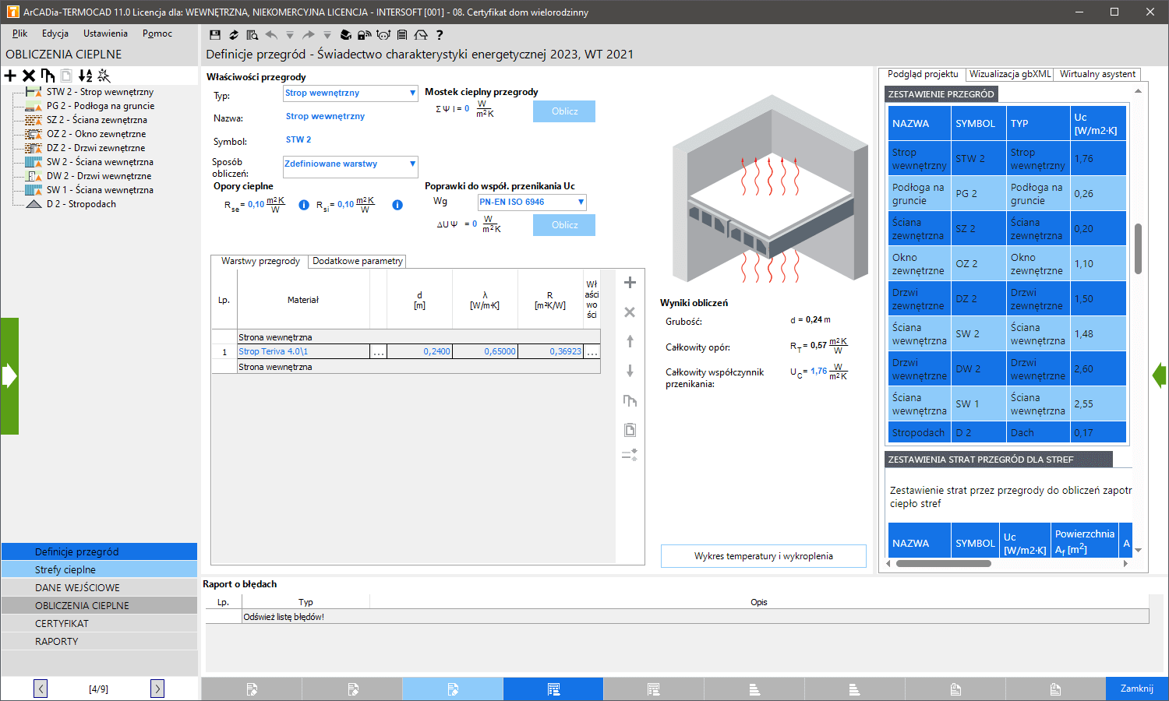The height and width of the screenshot is (701, 1169).
Task: Open the Edycja menu
Action: (55, 33)
